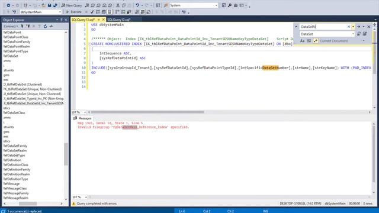Screen dimensions: 379x213
Task: Click the New Query toolbar button
Action: point(72,5)
